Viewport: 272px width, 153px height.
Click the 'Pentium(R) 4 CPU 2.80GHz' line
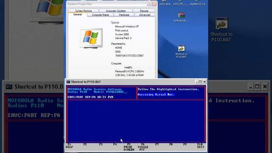(x=130, y=71)
